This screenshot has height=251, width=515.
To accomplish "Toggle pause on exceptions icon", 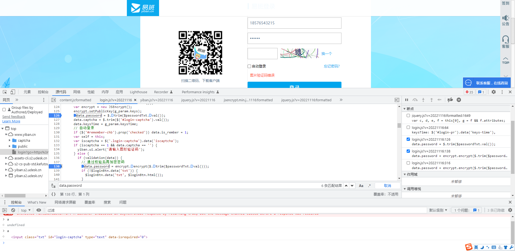I will 459,100.
